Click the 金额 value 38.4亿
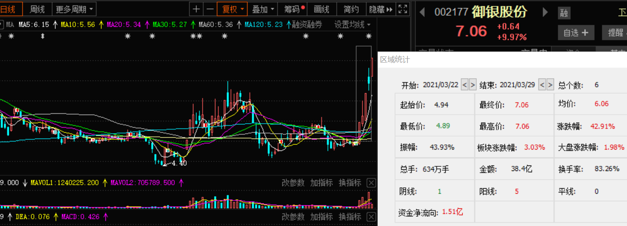 pyautogui.click(x=522, y=169)
